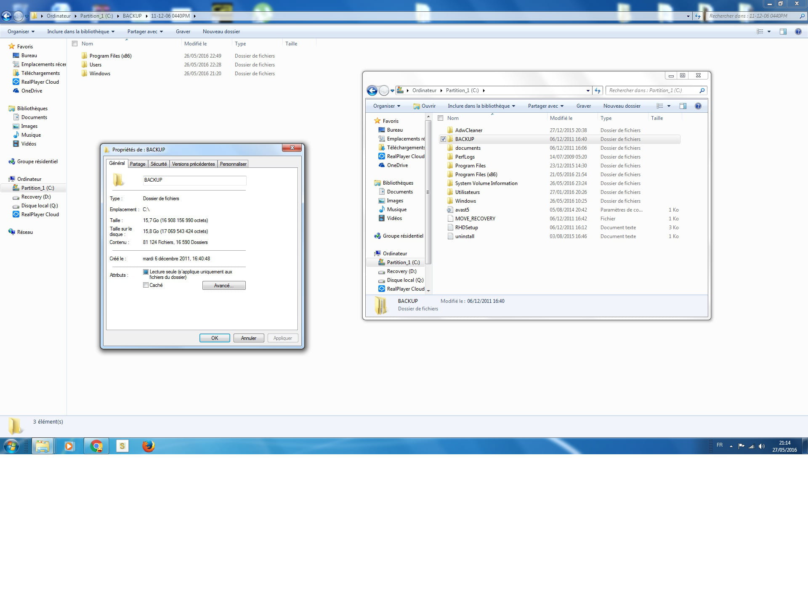
Task: Open Help icon in Partition_1 window toolbar
Action: 698,106
